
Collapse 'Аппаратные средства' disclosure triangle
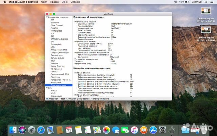click(47, 17)
